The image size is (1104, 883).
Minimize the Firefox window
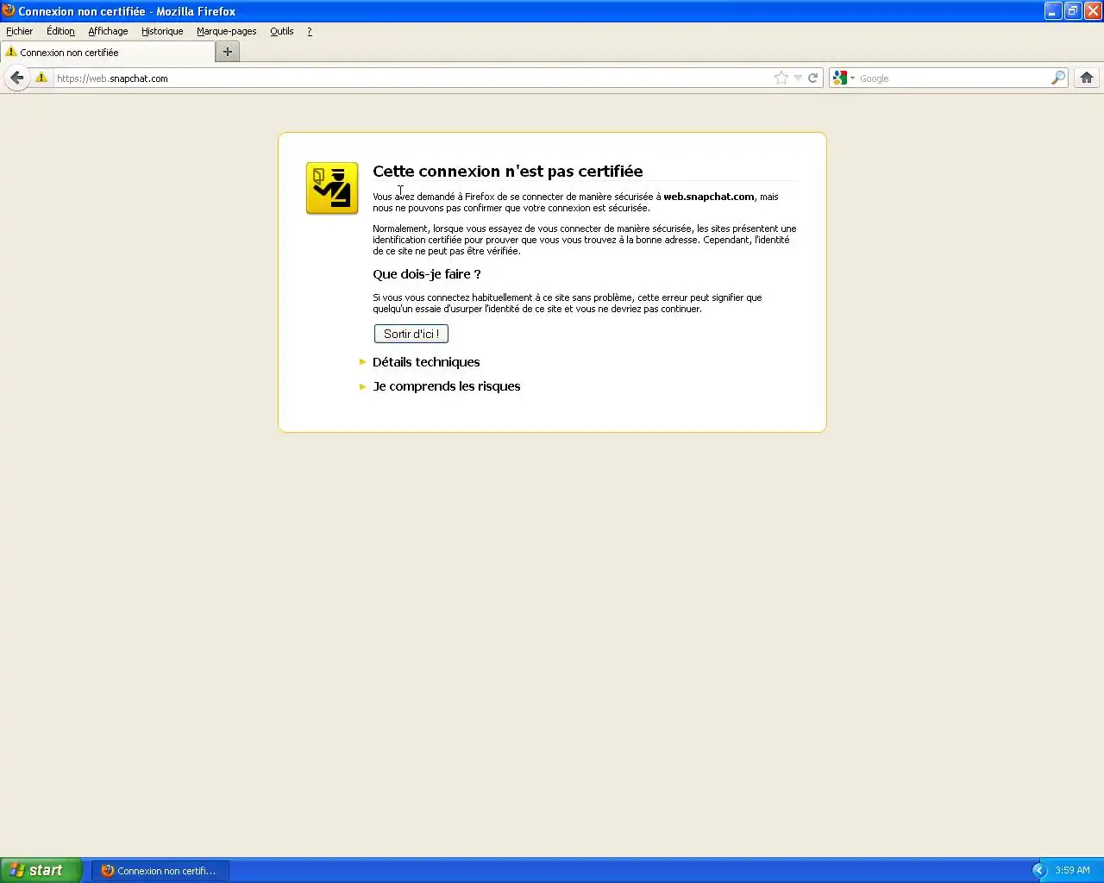1053,10
